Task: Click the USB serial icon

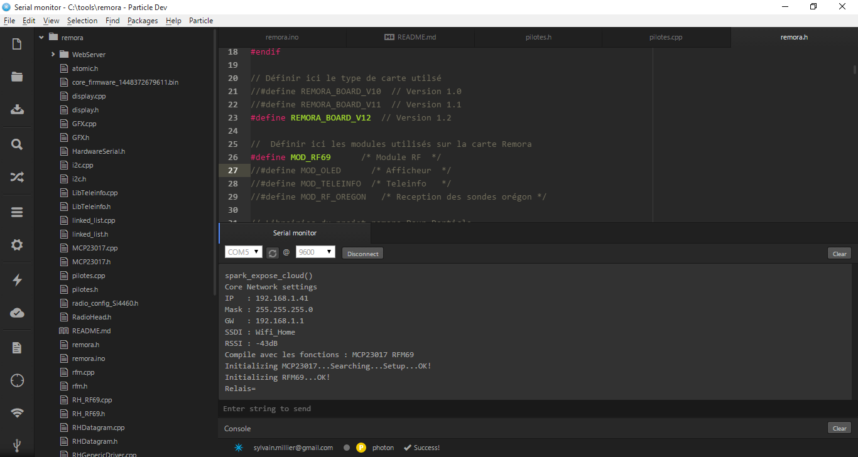Action: [17, 446]
